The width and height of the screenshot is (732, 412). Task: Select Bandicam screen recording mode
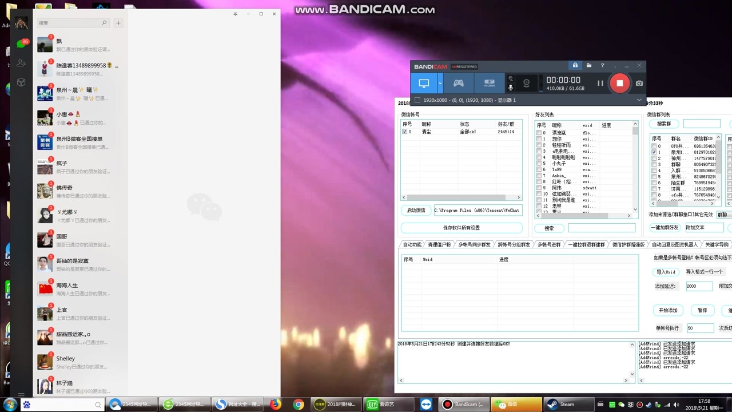click(424, 84)
